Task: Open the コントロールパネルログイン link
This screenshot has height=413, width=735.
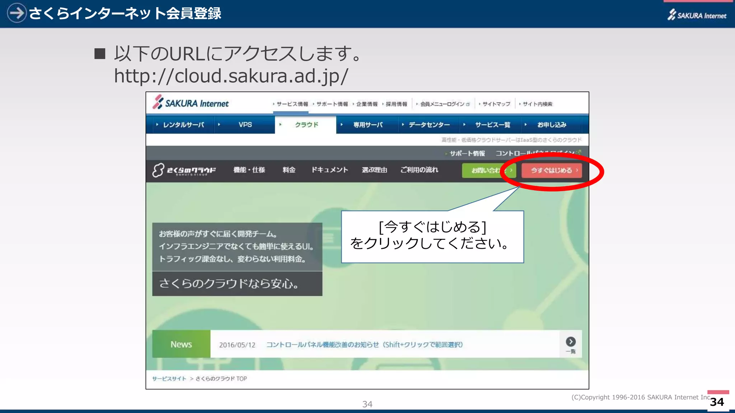Action: pos(538,153)
